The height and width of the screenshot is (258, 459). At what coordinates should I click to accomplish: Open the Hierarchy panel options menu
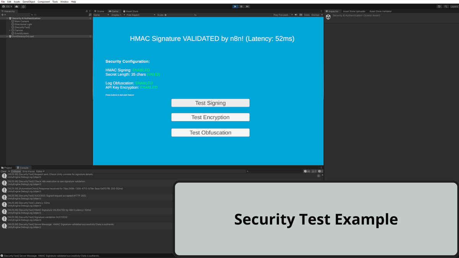(x=90, y=11)
